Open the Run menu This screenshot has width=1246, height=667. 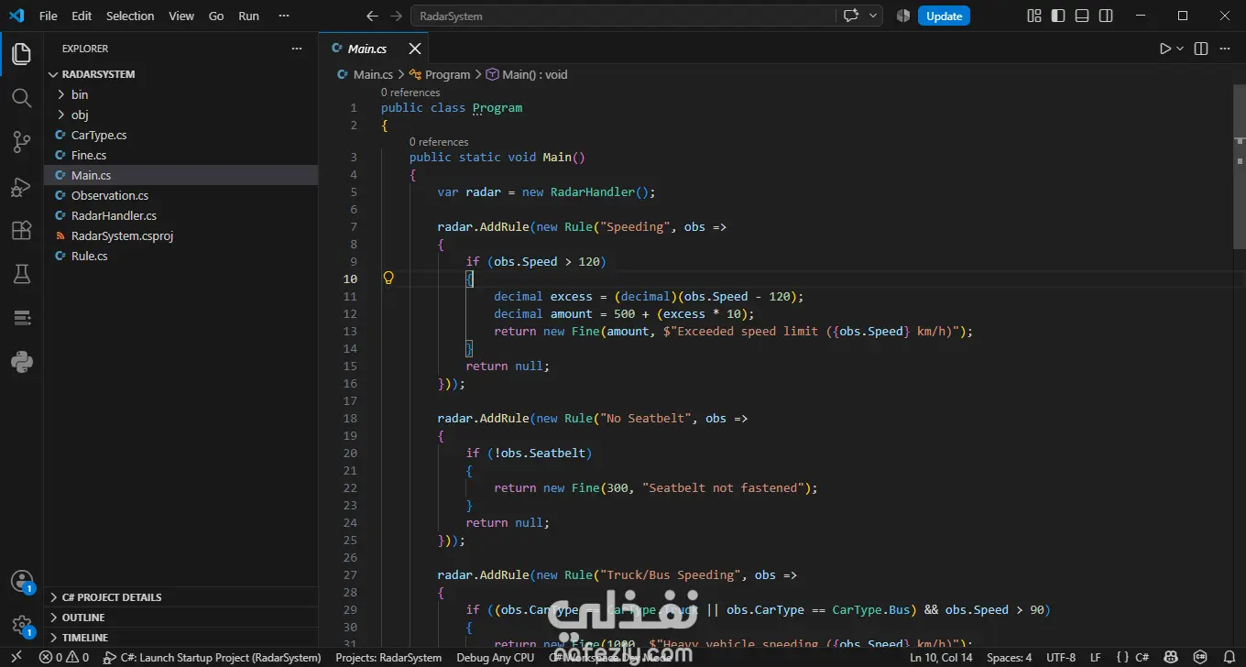[248, 16]
